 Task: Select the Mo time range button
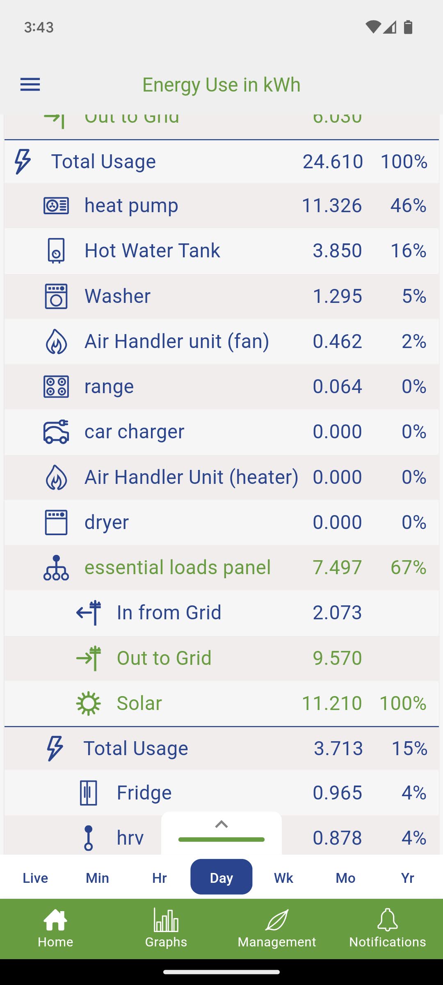345,877
